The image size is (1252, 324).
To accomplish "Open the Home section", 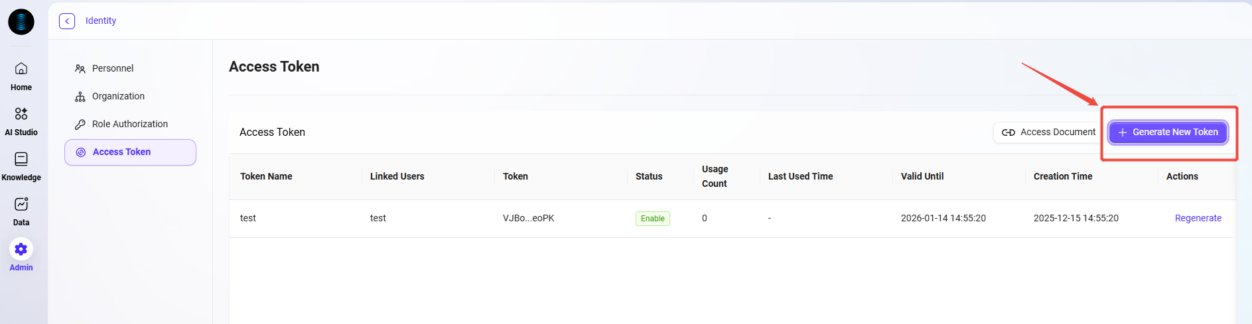I will pos(21,76).
